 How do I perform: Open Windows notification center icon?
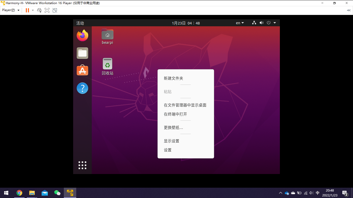pos(345,193)
